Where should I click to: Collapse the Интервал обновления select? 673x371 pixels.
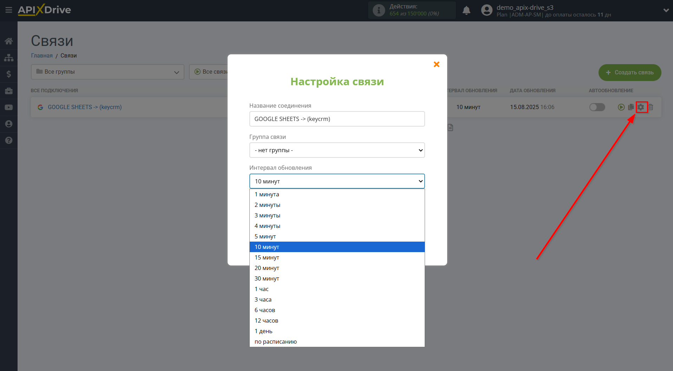pos(337,181)
